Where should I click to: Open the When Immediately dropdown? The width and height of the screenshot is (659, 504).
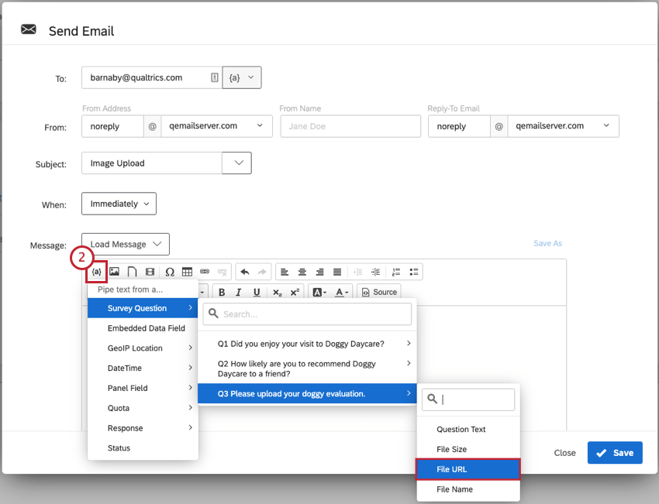point(118,203)
